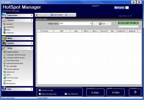Click the Plans icon
The height and width of the screenshot is (100, 144).
coord(5,30)
